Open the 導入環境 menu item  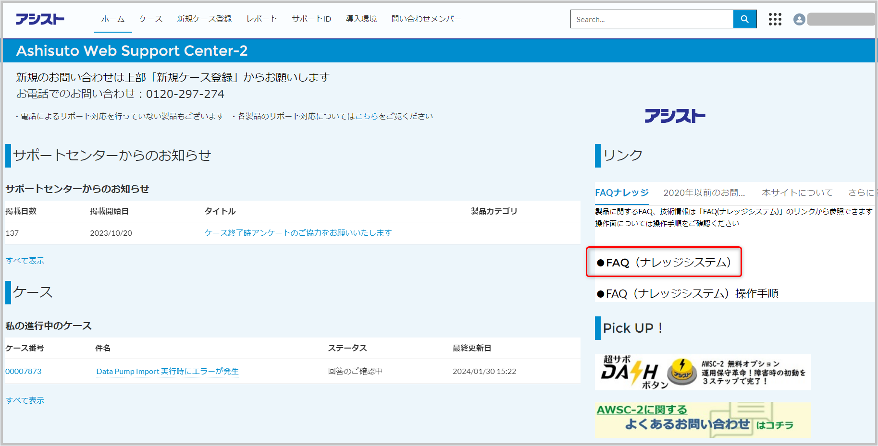(361, 19)
